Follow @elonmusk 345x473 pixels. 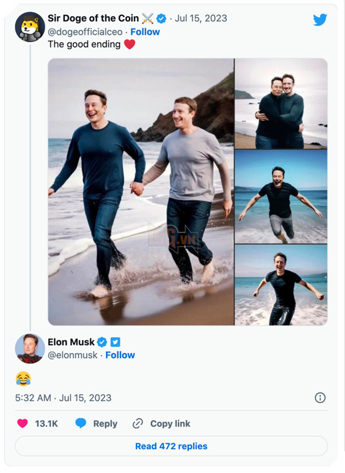(120, 355)
